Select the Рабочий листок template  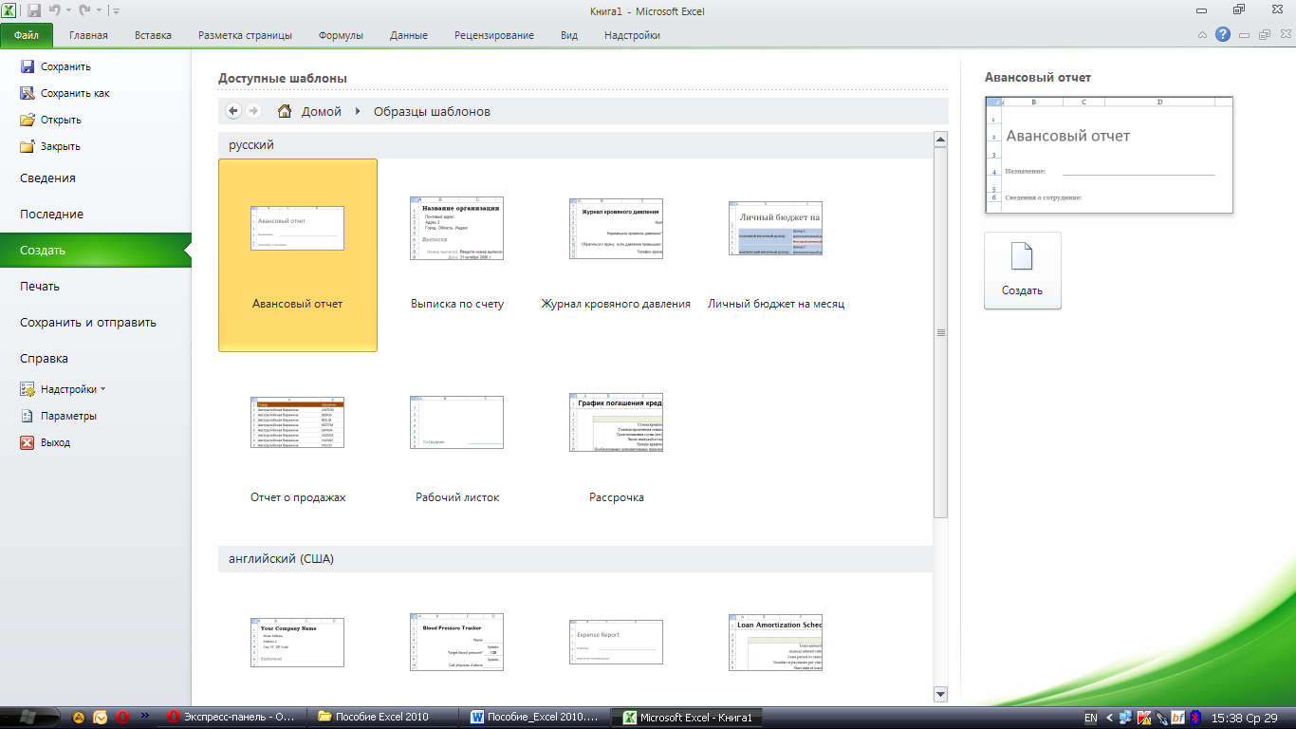coord(457,448)
